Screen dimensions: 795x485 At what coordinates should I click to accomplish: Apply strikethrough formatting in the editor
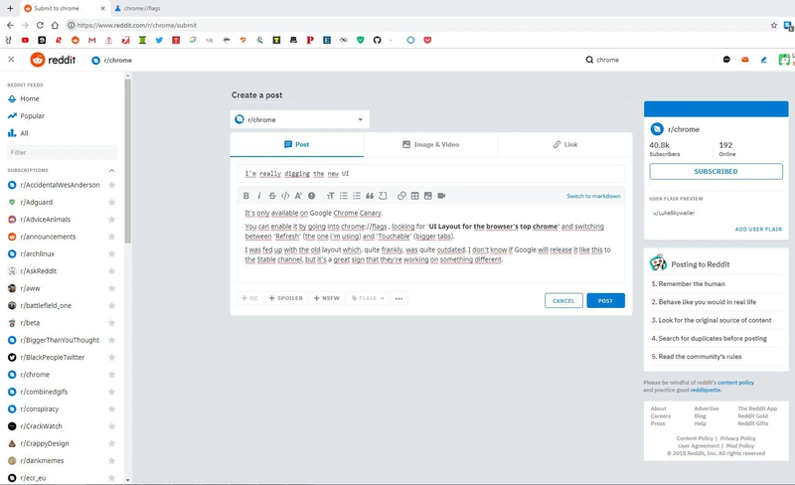[x=272, y=196]
